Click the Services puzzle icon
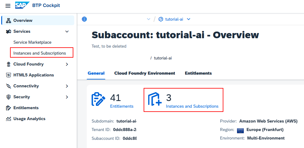 coord(9,32)
